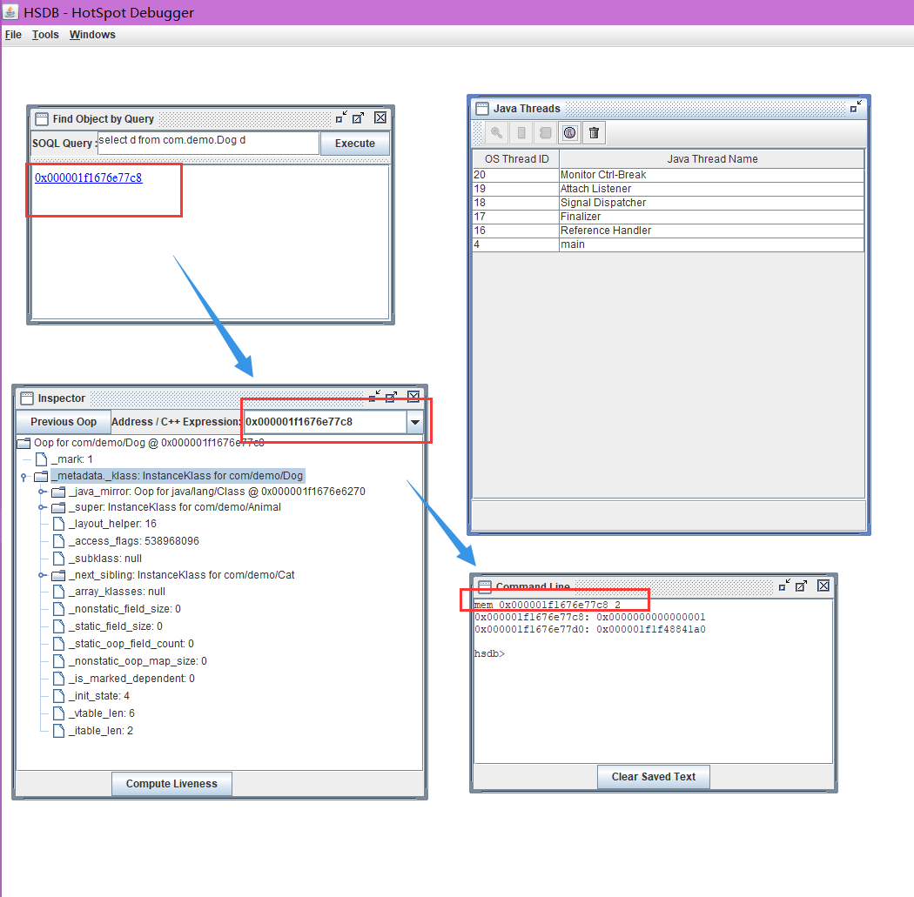Iconify the Command Line window
The width and height of the screenshot is (914, 897).
pos(783,586)
